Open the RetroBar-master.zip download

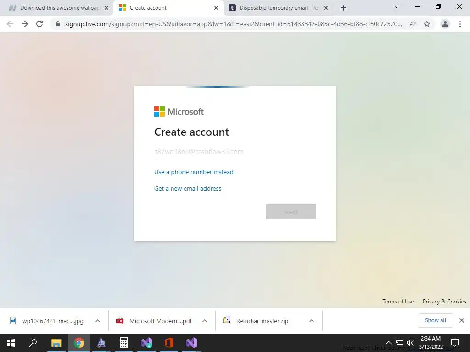pyautogui.click(x=256, y=321)
